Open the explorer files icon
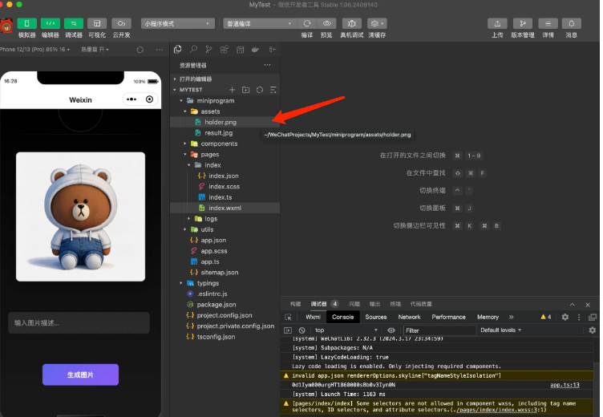The image size is (603, 417). point(178,49)
